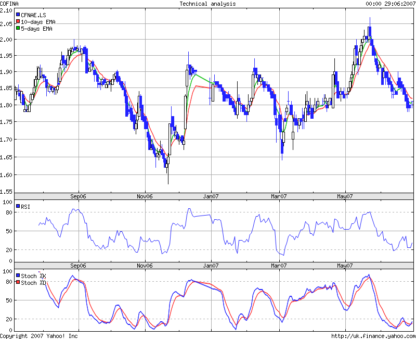
Task: Click the 10-days EMA legend text
Action: [x=38, y=22]
